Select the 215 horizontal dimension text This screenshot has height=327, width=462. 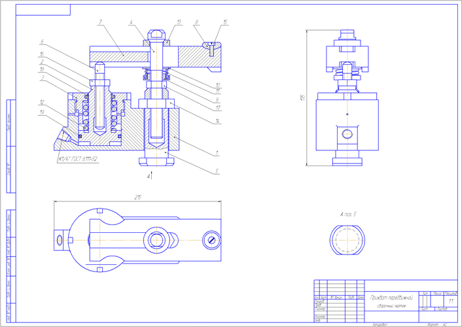point(137,198)
